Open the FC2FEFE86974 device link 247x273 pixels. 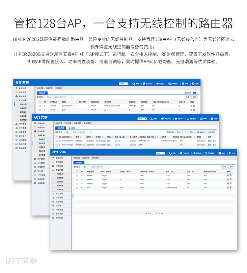pyautogui.click(x=68, y=141)
